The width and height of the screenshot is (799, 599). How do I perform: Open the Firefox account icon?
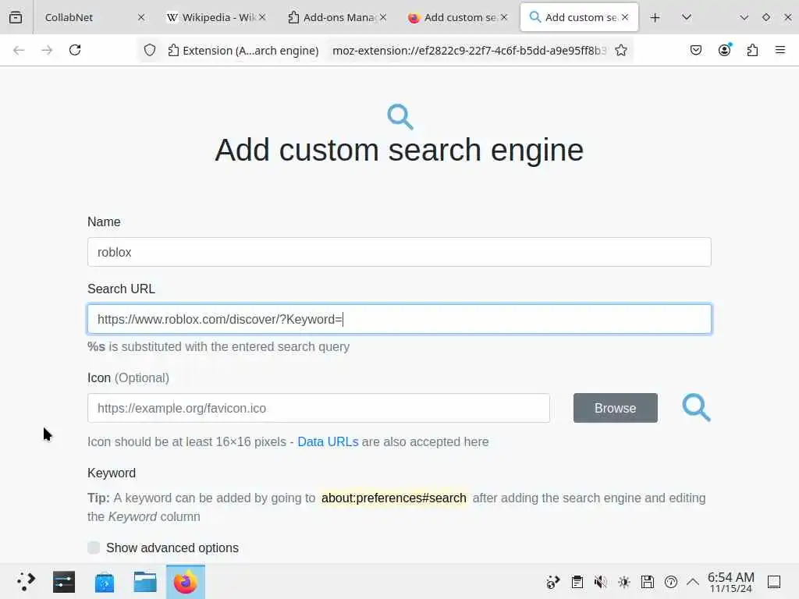coord(724,50)
